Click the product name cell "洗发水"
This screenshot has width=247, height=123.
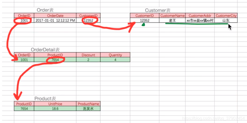88,108
